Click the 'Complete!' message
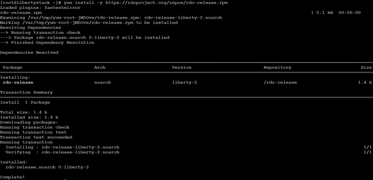 pos(12,177)
